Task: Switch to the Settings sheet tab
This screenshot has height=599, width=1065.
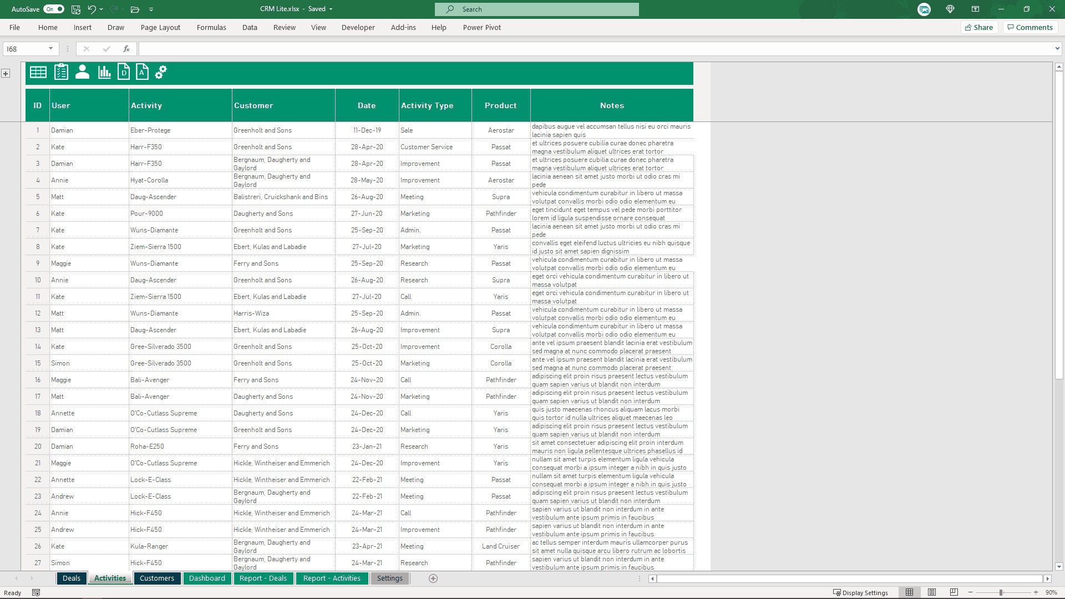Action: (390, 578)
